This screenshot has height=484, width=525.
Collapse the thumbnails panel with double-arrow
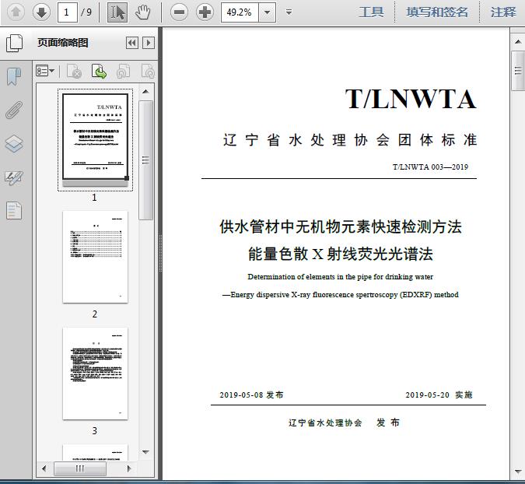pyautogui.click(x=132, y=43)
